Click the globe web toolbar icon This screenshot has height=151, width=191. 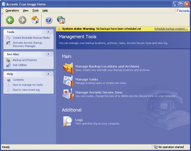coord(61,20)
